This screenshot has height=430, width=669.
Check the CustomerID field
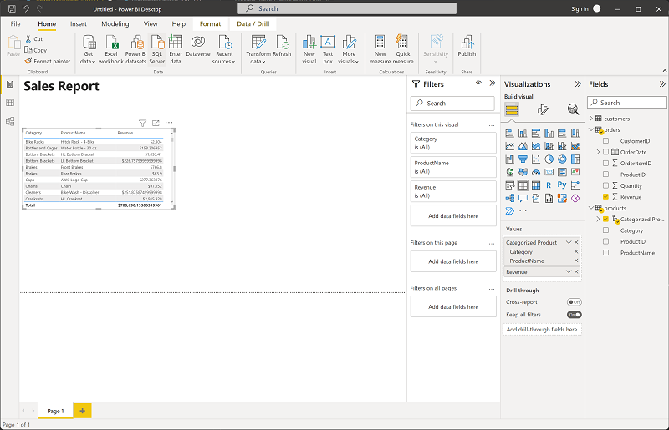click(605, 140)
